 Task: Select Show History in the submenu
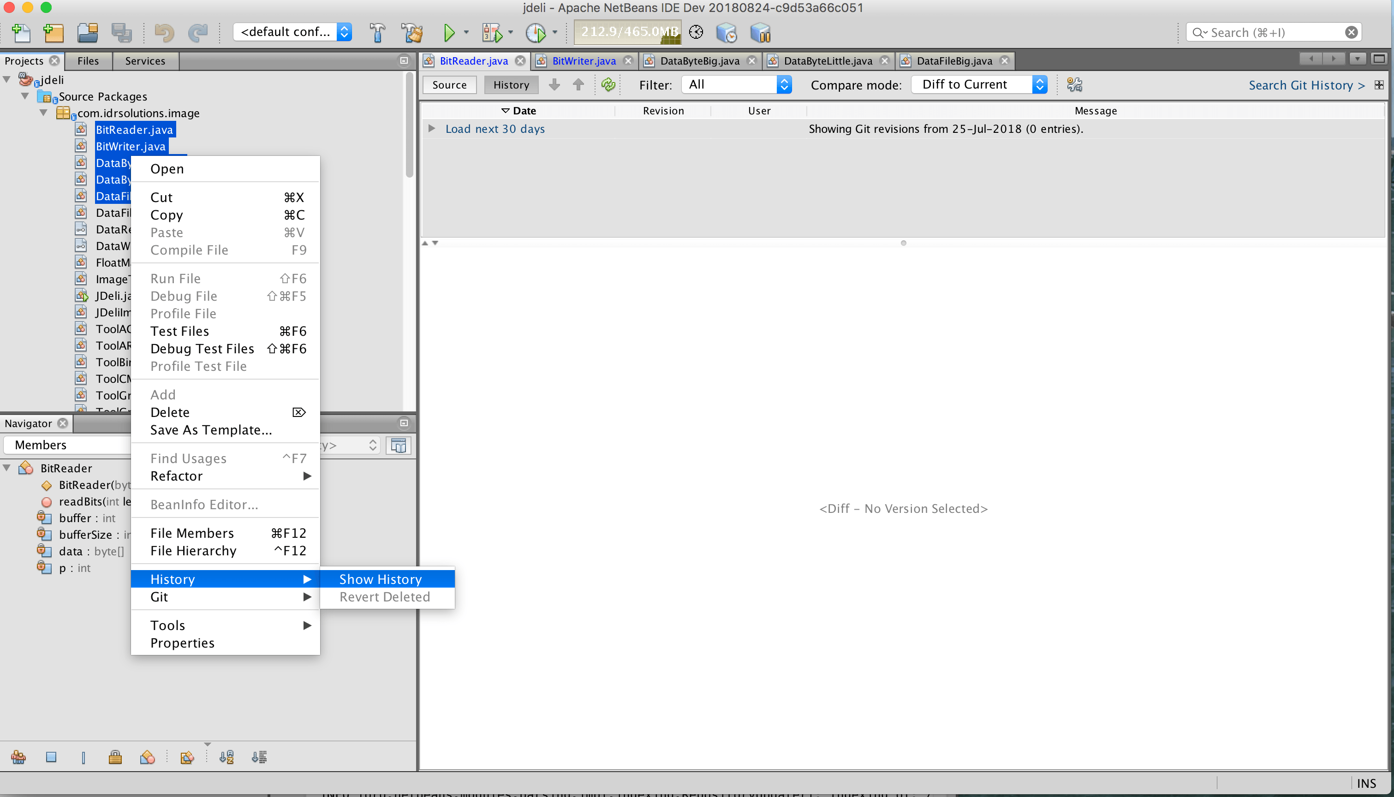(x=381, y=579)
